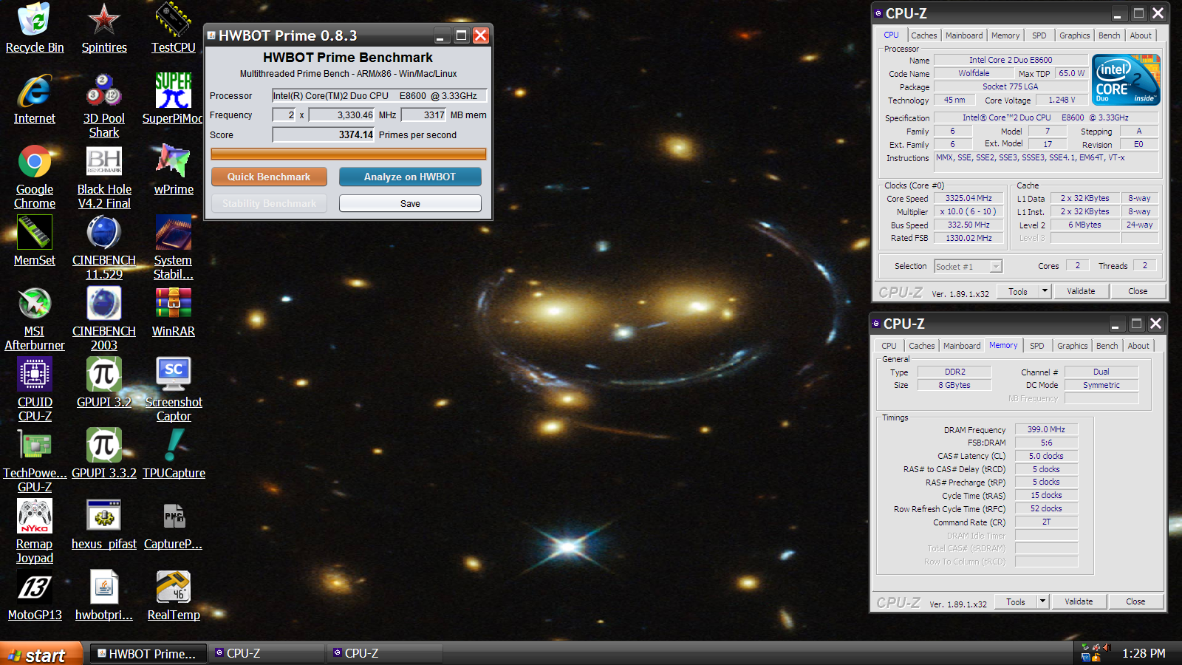Switch to Caches tab in top CPU-Z
The height and width of the screenshot is (665, 1182).
(x=923, y=35)
